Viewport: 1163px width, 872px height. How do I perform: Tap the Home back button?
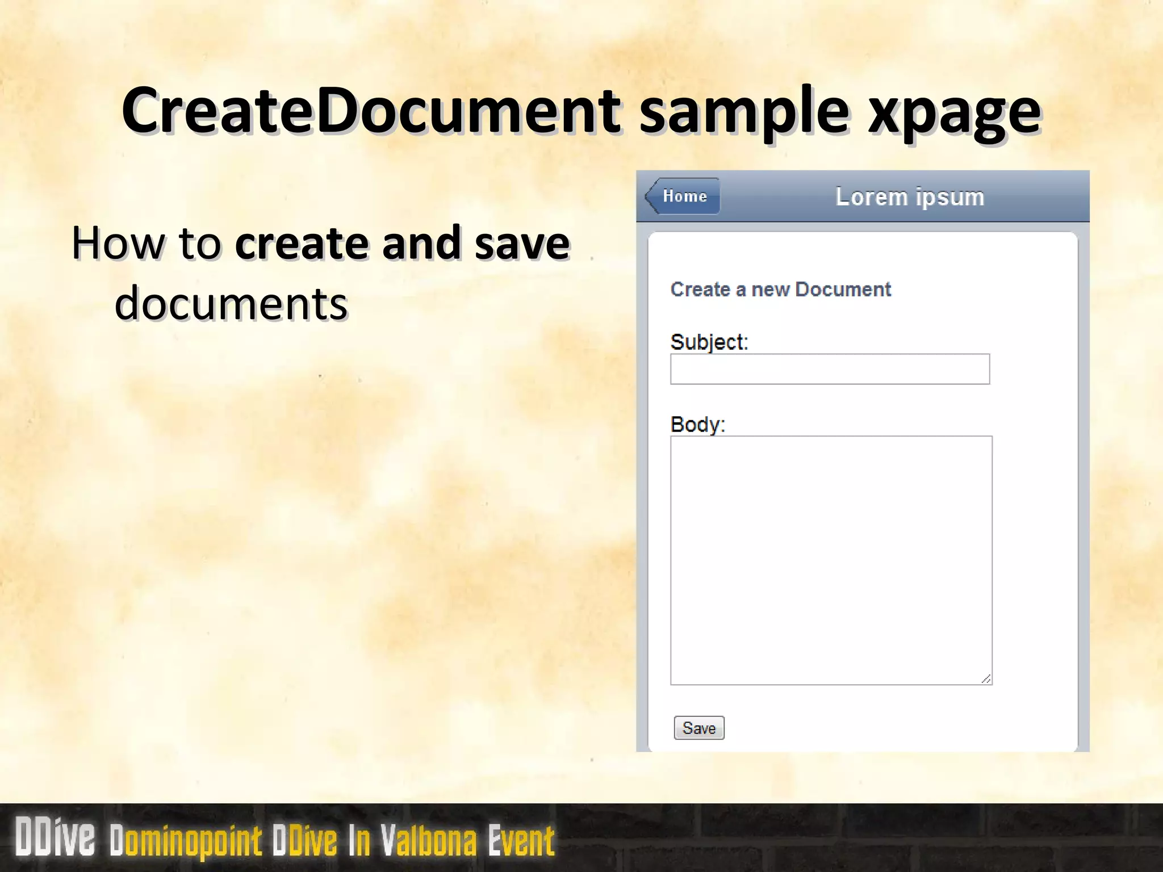click(x=683, y=196)
